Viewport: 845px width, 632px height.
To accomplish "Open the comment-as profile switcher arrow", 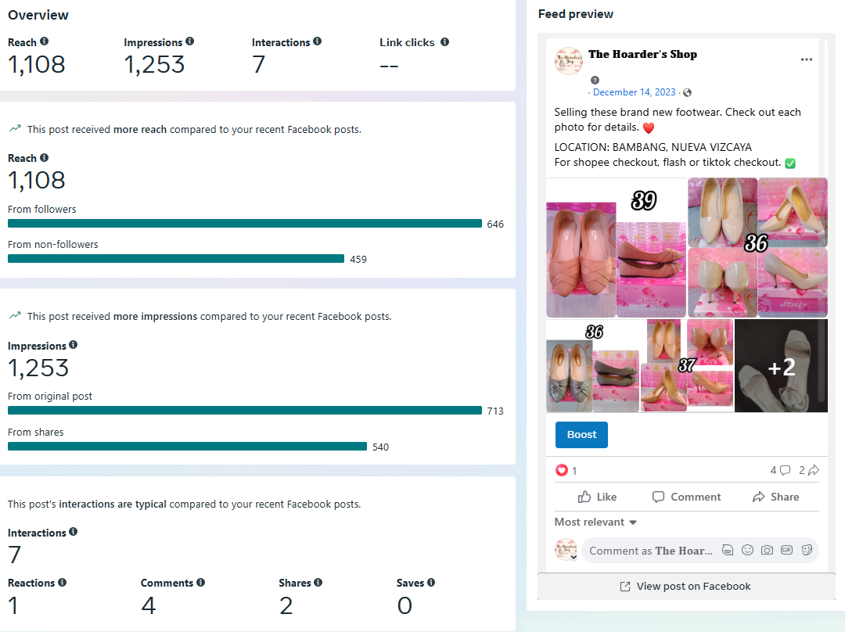I will [x=574, y=558].
